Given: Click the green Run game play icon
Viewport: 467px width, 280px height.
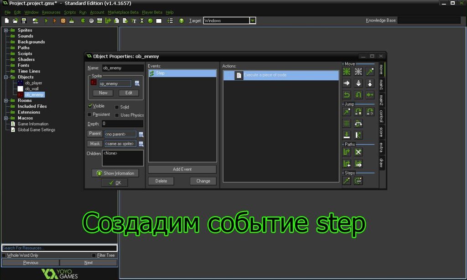Looking at the screenshot, I should [46, 21].
